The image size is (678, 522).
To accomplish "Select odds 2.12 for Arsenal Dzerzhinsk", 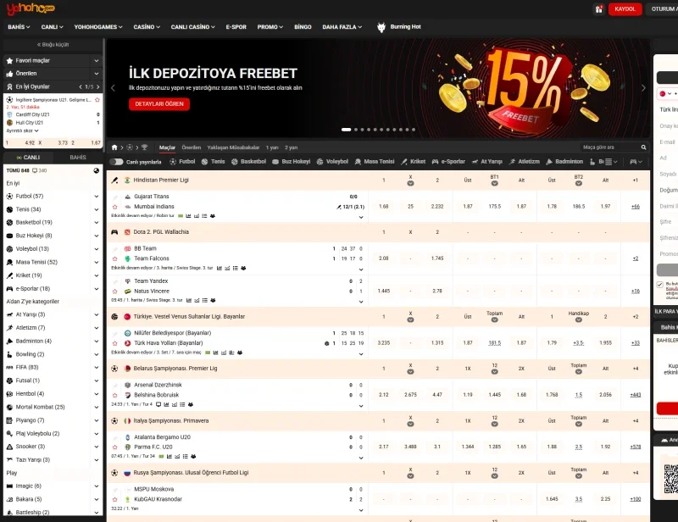I will (x=384, y=395).
